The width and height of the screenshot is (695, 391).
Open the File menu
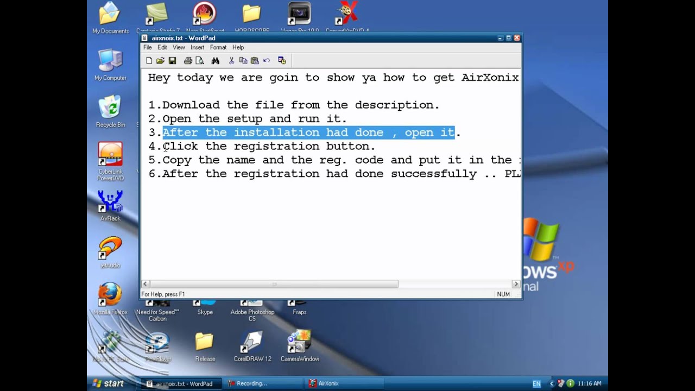[148, 47]
